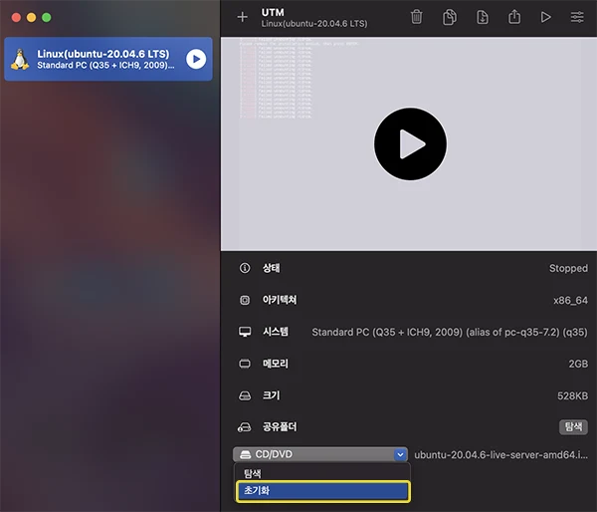Click the x86_64 architecture value
Screen dimensions: 597x512
point(570,301)
